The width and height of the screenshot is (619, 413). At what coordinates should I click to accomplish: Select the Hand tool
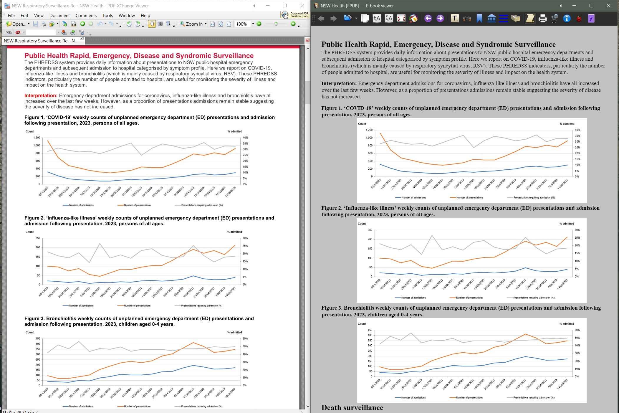tap(151, 24)
